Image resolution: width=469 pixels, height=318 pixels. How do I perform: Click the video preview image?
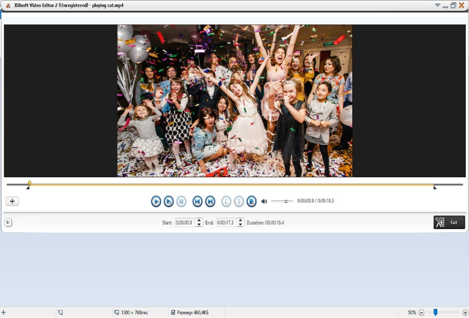(235, 101)
